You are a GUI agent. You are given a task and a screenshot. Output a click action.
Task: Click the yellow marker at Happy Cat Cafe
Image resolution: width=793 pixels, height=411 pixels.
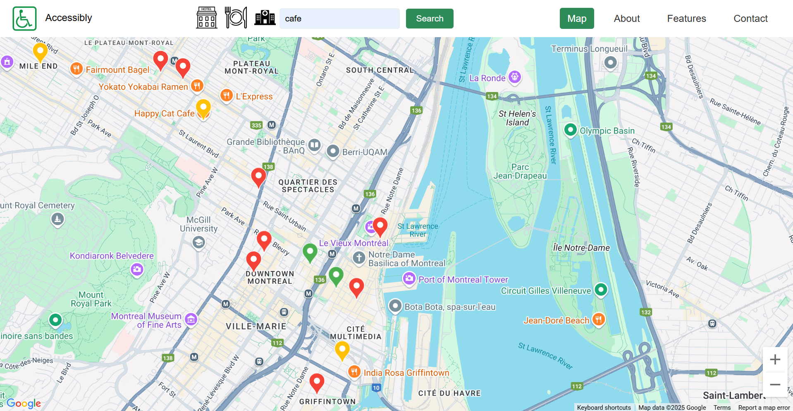pos(203,109)
